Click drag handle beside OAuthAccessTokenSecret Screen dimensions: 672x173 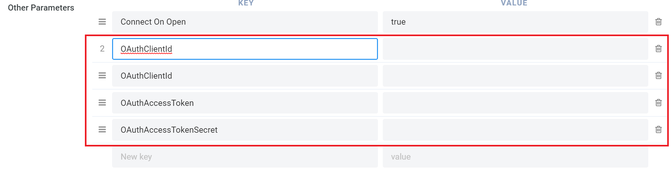coord(102,130)
